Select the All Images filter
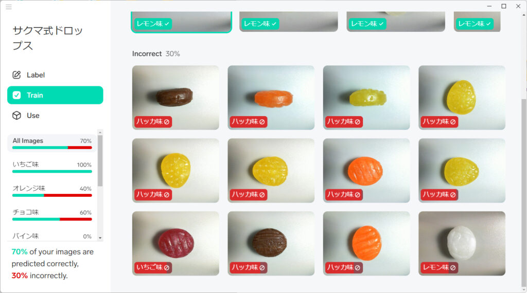The image size is (527, 293). (x=52, y=143)
